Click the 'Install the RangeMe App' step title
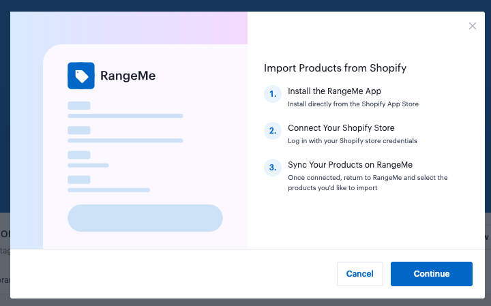491x306 pixels. [x=334, y=91]
